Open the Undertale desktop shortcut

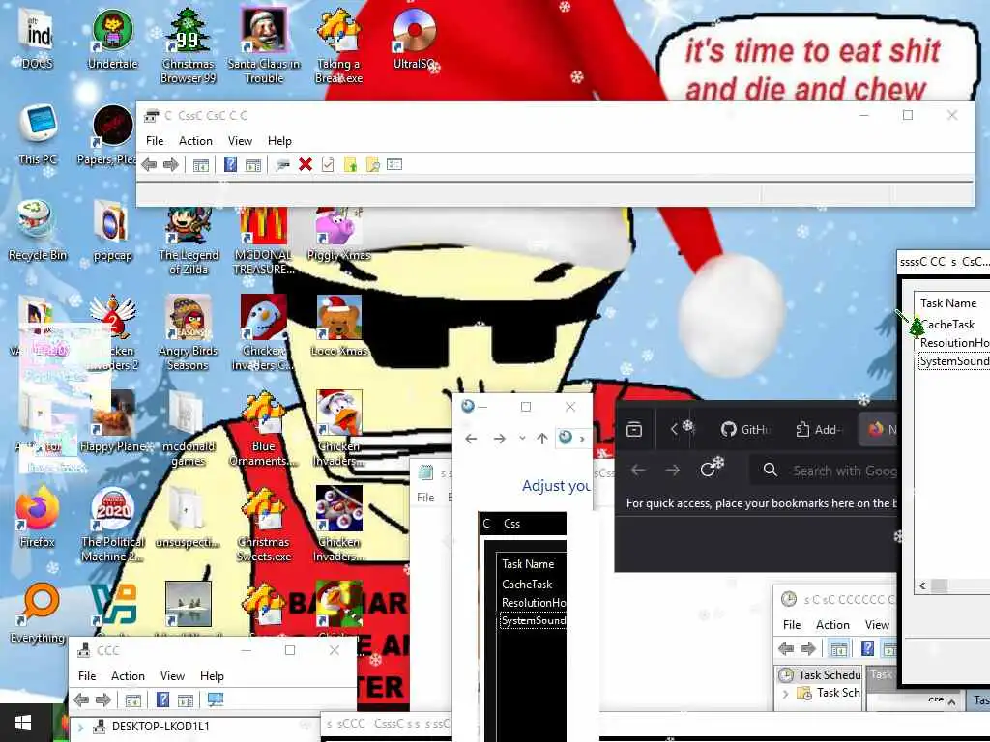pos(112,39)
